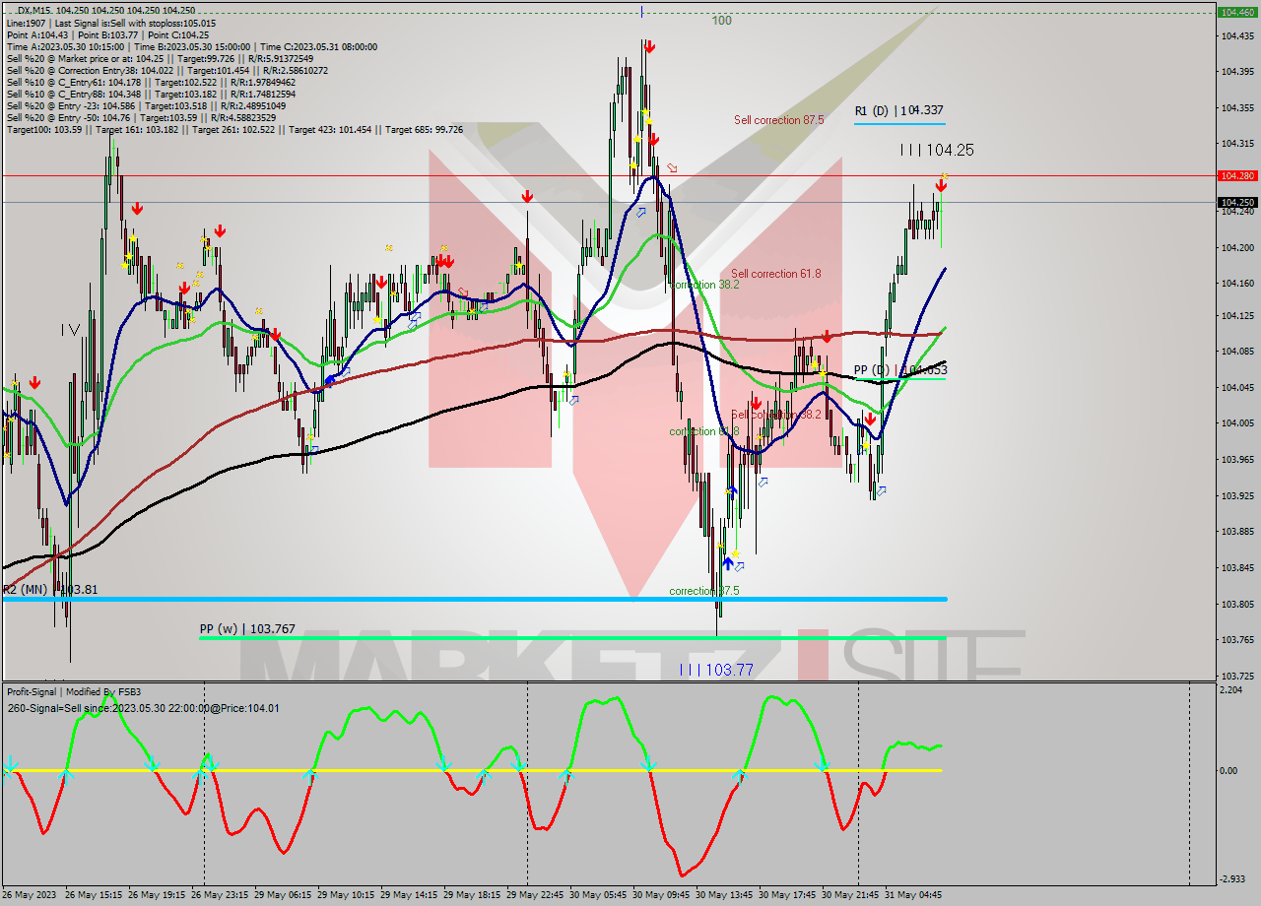Click the 2.204 indicator scale value
This screenshot has width=1261, height=906.
pos(1231,690)
